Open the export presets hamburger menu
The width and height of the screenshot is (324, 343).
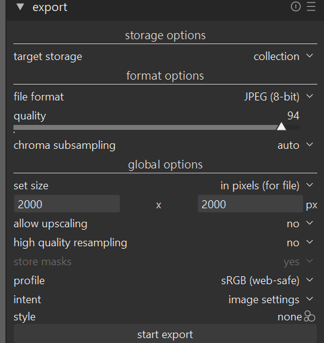(311, 7)
